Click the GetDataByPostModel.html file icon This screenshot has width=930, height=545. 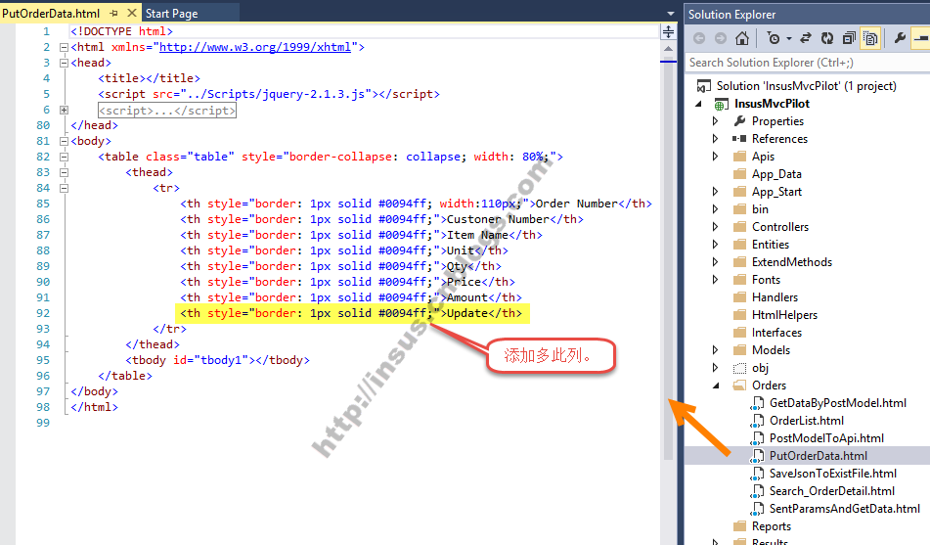757,404
